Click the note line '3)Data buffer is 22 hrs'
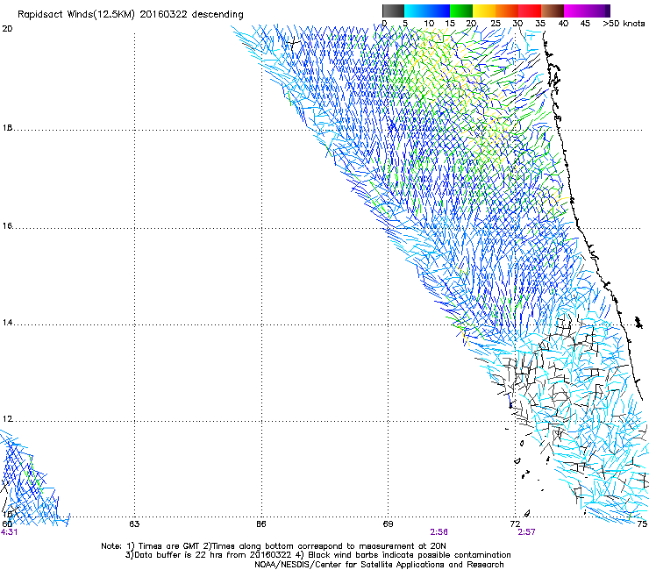The image size is (649, 570). coord(317,555)
